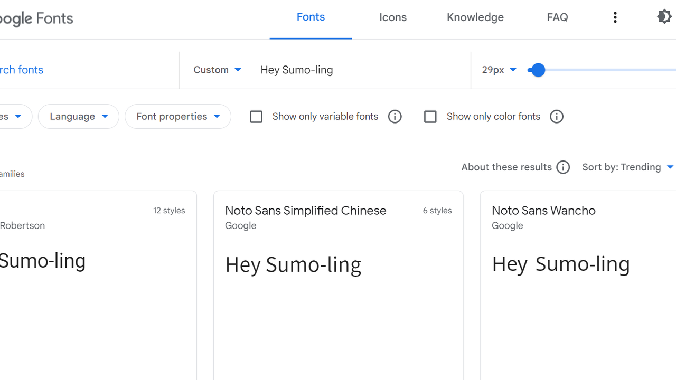
Task: Open info icon next to color fonts
Action: [556, 117]
